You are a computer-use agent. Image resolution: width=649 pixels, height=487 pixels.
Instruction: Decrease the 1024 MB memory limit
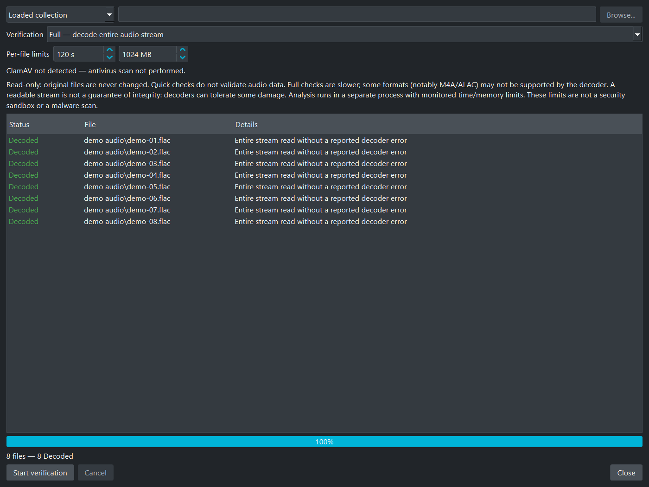tap(183, 58)
